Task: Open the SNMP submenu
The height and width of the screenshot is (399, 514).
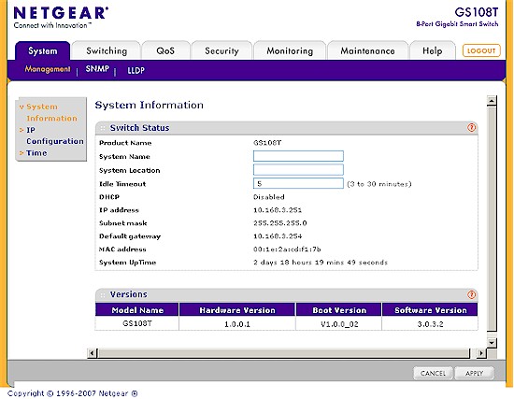Action: click(97, 69)
